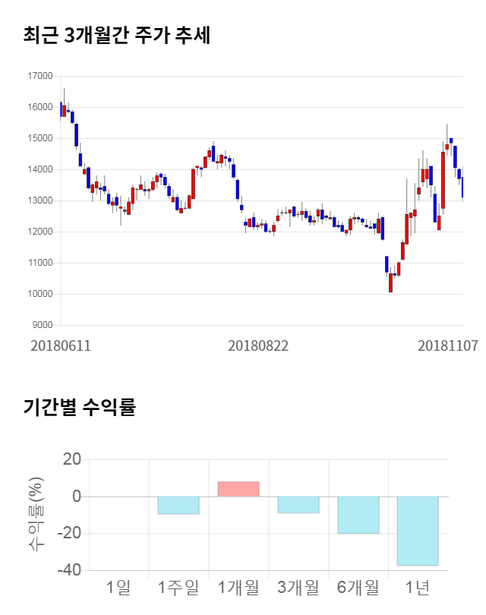Screen dimensions: 486x615
Task: Click the 1년 period axis label
Action: [418, 587]
